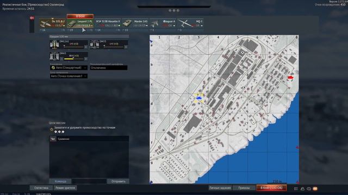Select the Do 335 B-2 aircraft slot
Screen dimensions: 348x195
point(52,23)
